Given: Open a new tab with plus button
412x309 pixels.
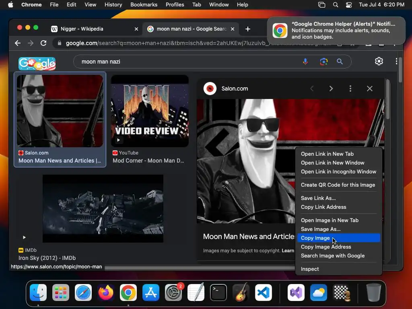Looking at the screenshot, I should [x=247, y=29].
